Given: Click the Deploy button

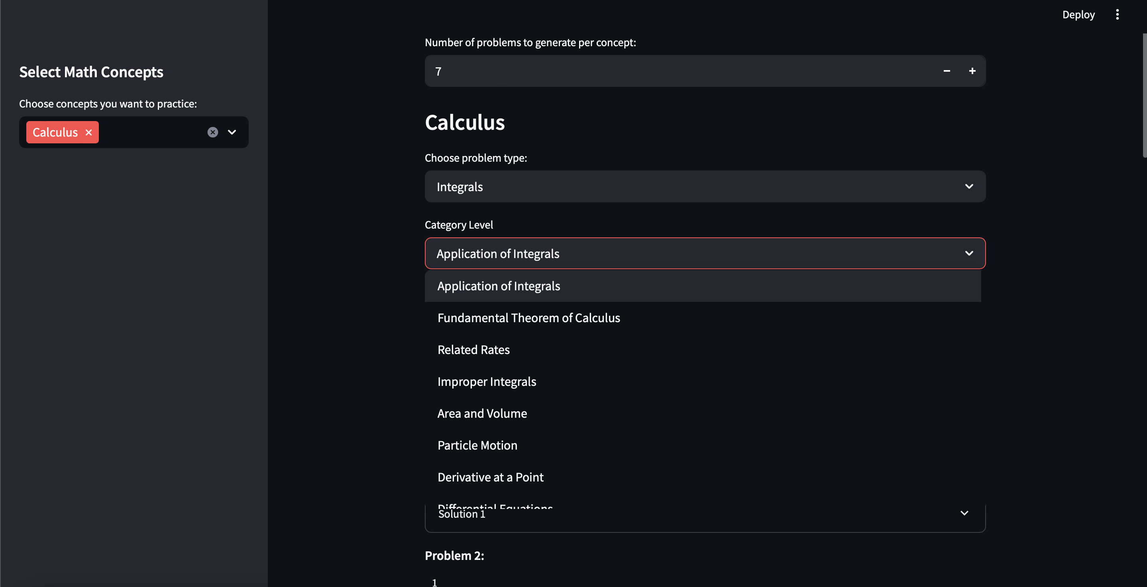Looking at the screenshot, I should click(x=1078, y=15).
